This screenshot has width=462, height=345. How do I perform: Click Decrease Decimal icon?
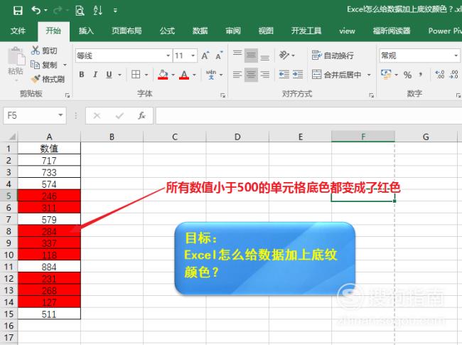(x=453, y=75)
